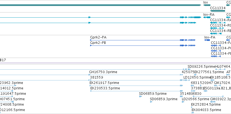Select the CG11334 gene bar
Screen dimensions: 231x114
(x=217, y=11)
